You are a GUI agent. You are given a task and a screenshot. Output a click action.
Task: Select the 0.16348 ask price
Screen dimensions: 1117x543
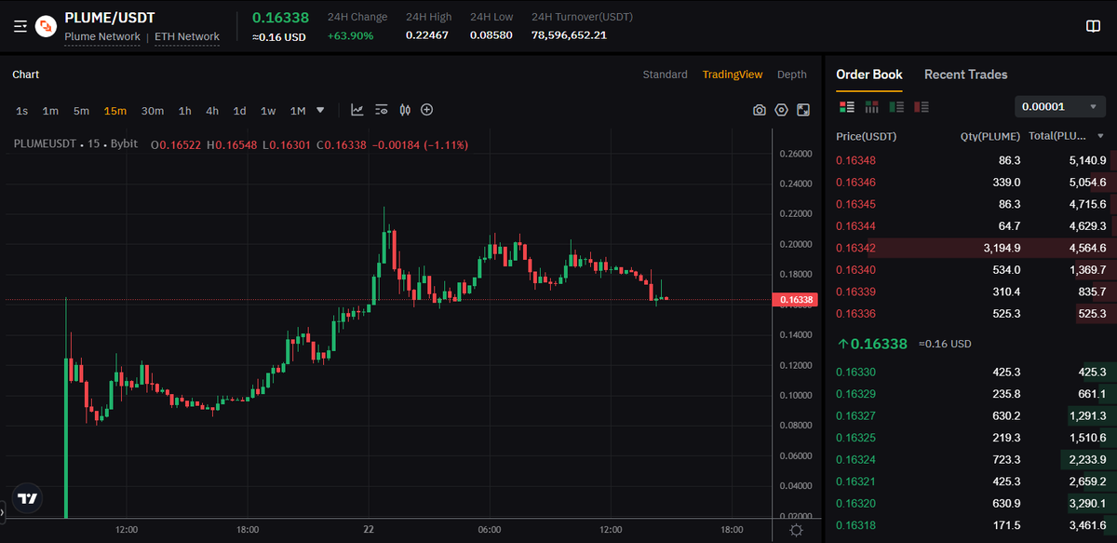click(x=855, y=160)
